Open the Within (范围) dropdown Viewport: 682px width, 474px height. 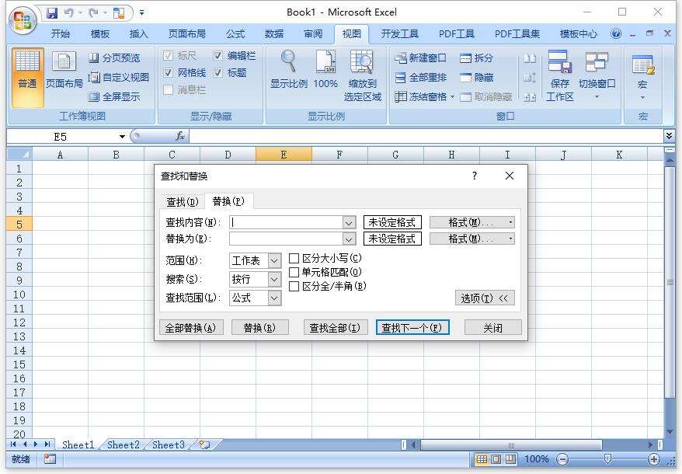[274, 261]
